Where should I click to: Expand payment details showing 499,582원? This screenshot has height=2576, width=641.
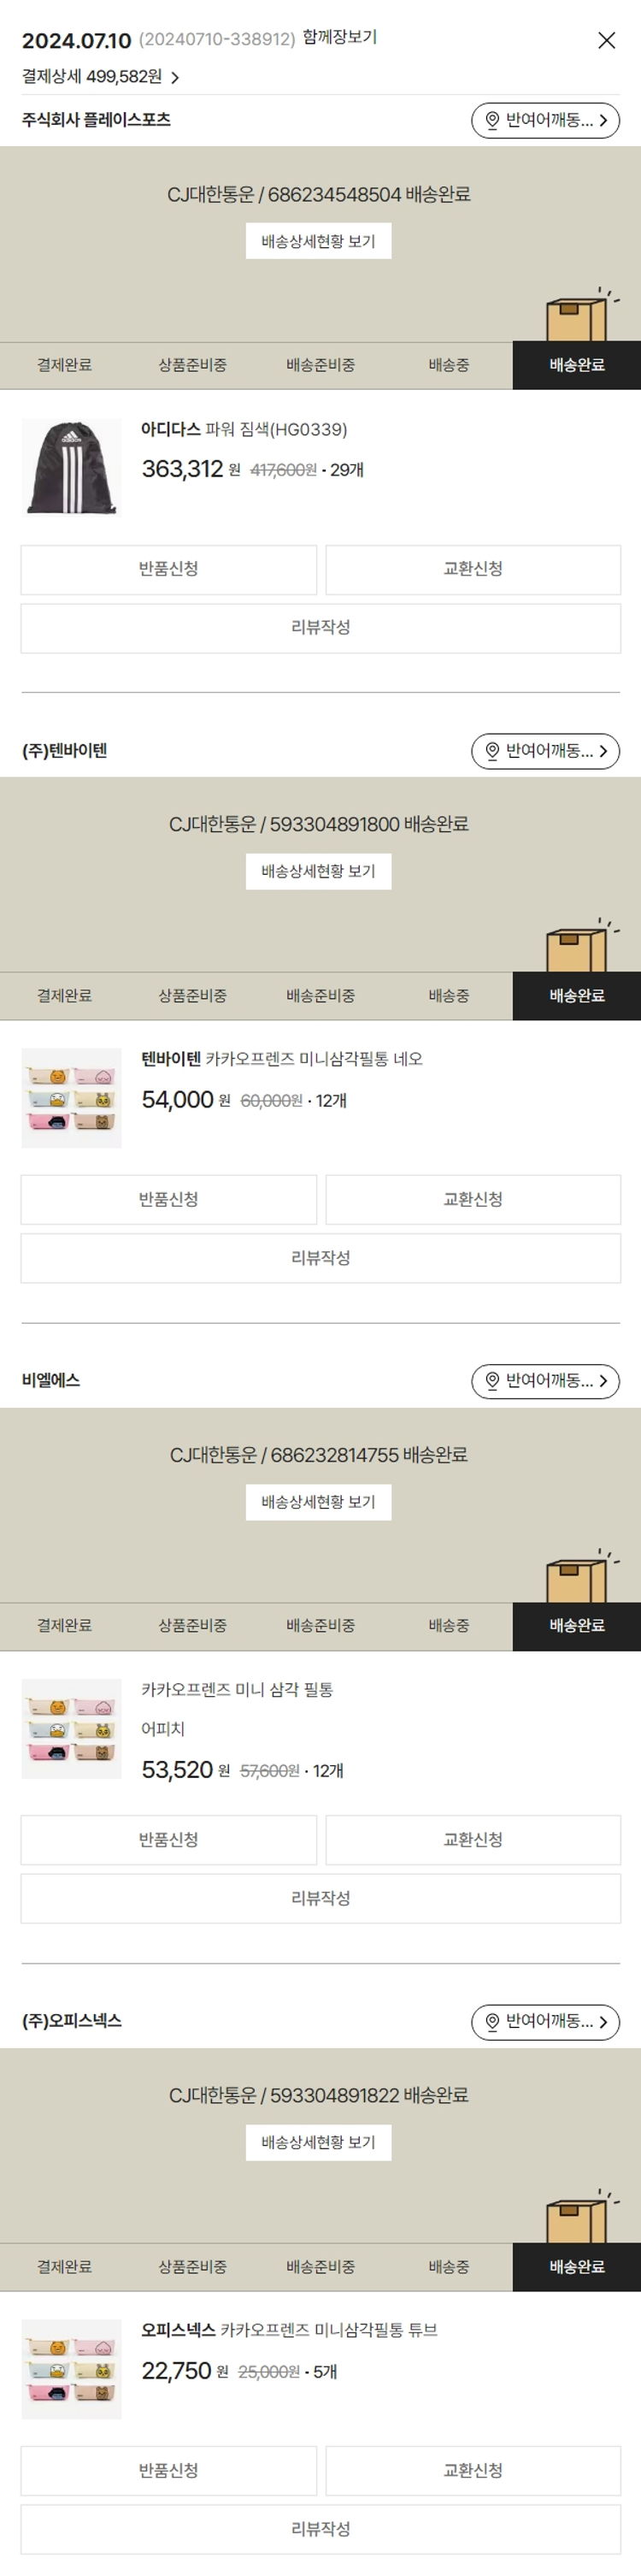pyautogui.click(x=100, y=77)
